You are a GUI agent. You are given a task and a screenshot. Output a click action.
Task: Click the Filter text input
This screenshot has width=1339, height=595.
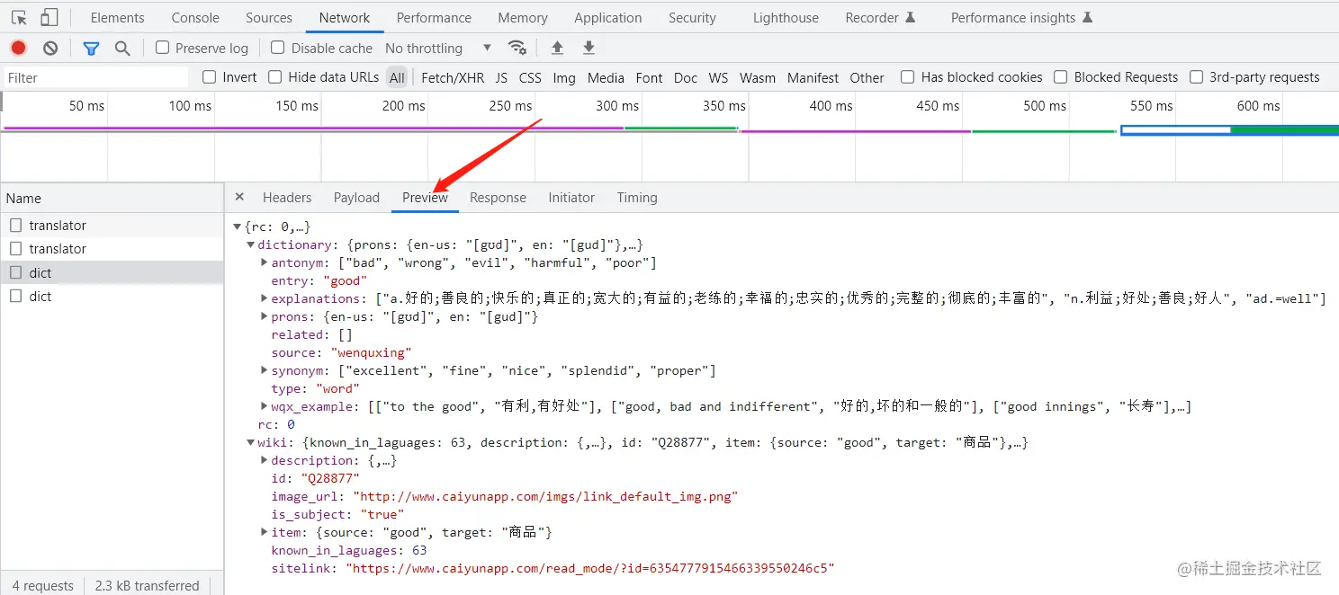pyautogui.click(x=96, y=78)
